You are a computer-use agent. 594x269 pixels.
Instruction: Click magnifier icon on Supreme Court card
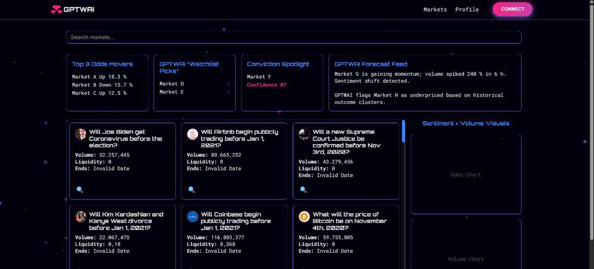[303, 189]
